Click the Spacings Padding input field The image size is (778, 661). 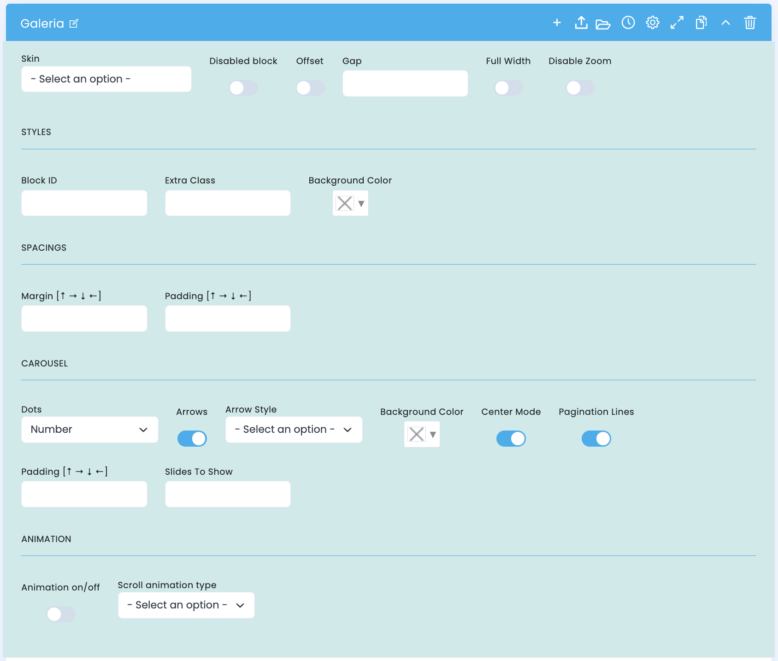(x=228, y=319)
